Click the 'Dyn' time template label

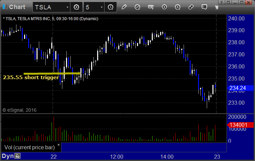(x=8, y=156)
